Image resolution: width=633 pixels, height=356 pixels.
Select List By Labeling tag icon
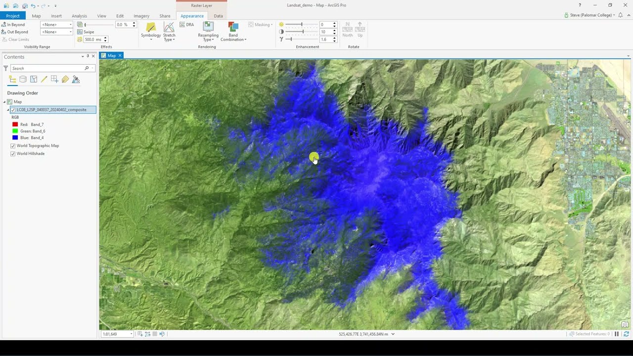[65, 79]
